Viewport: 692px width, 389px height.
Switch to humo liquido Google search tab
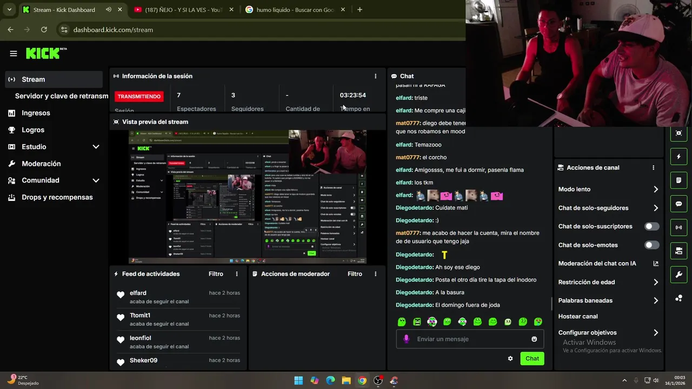click(x=295, y=10)
